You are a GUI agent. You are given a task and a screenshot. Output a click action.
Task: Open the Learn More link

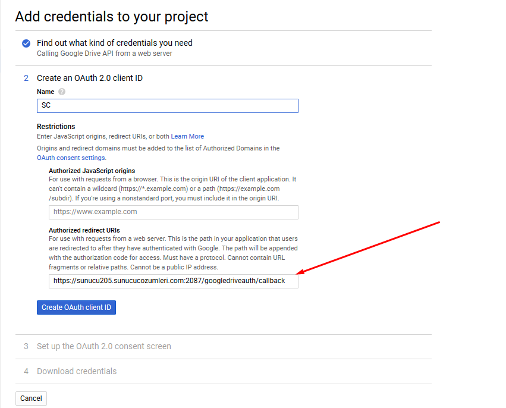click(187, 136)
